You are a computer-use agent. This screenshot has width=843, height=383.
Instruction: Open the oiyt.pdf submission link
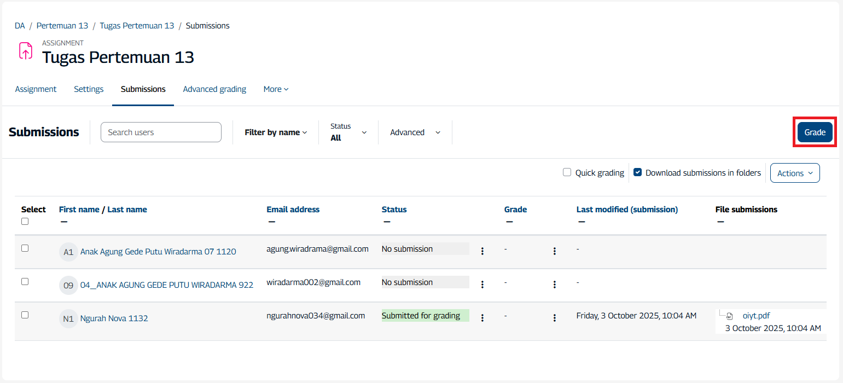pos(756,315)
